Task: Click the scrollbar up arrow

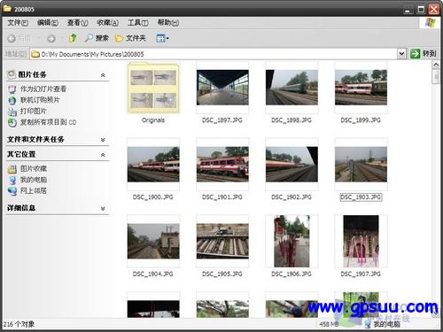Action: point(436,65)
